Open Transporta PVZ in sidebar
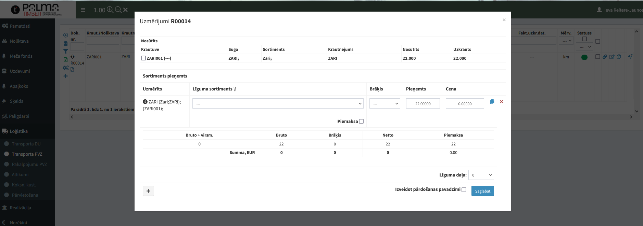Viewport: 643px width, 226px height. click(27, 154)
